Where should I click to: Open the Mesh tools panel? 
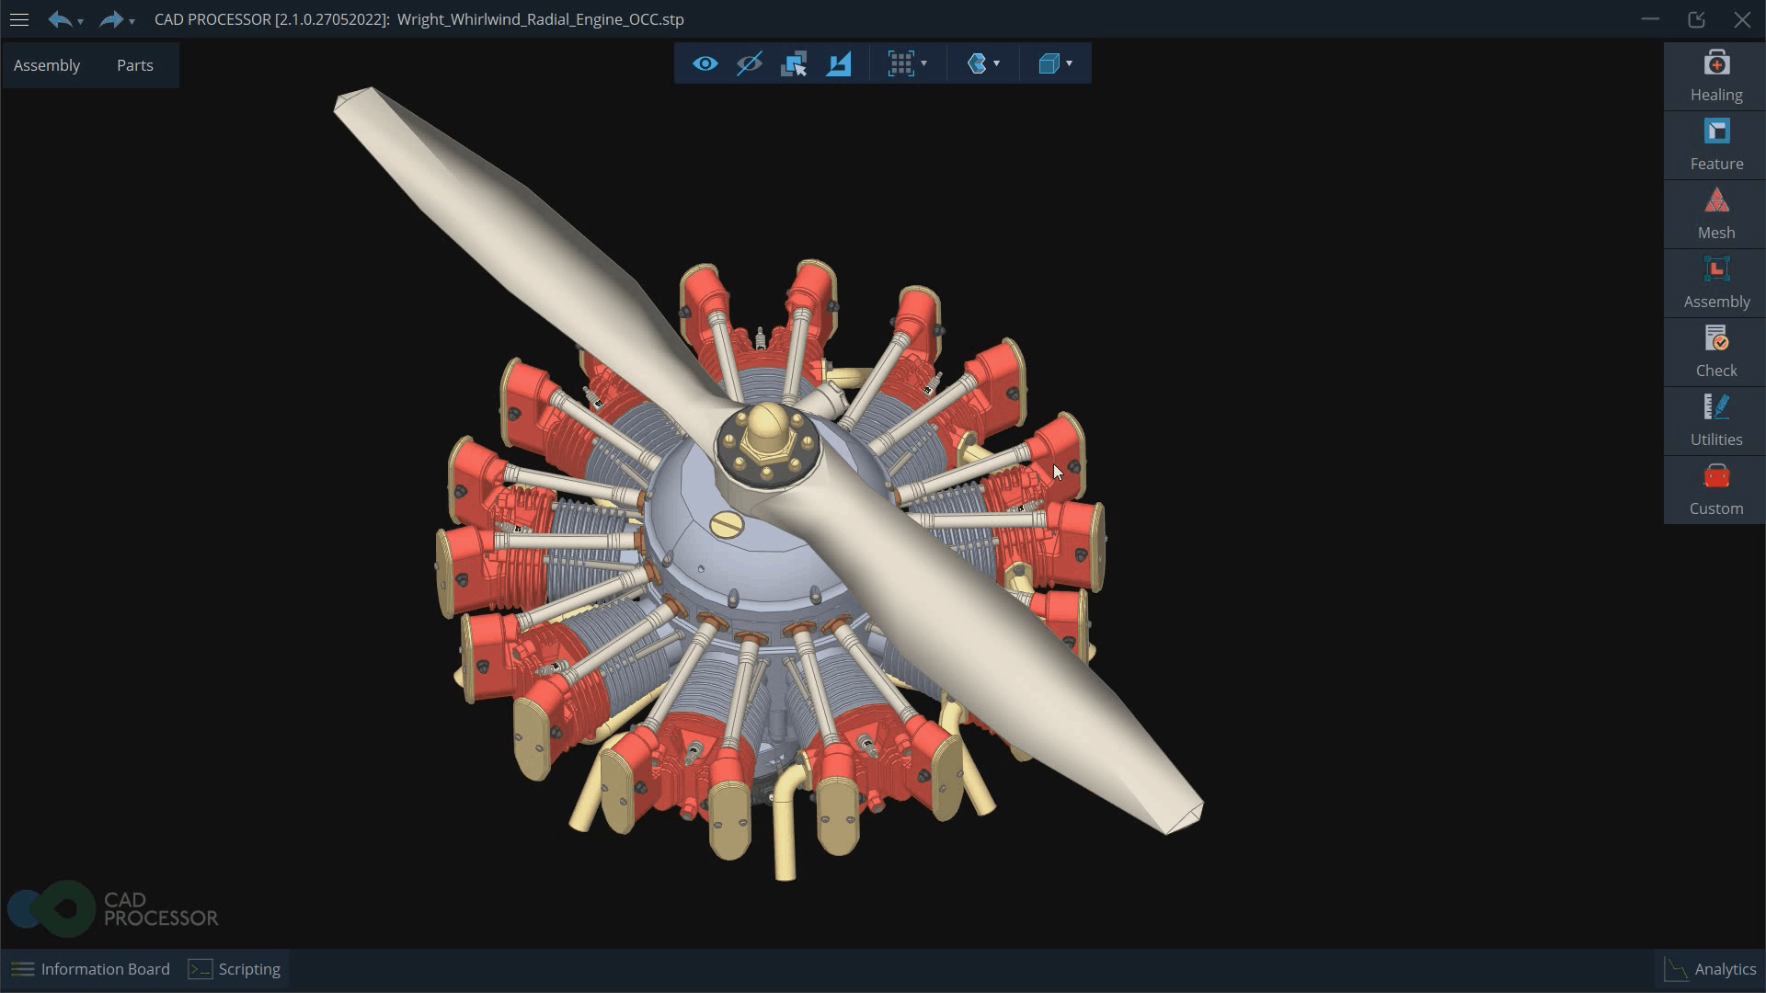[1715, 214]
